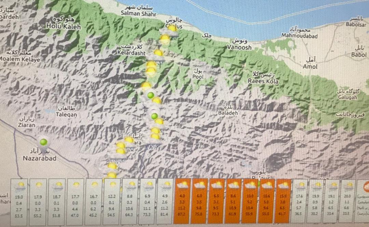Open the grey card showing 17.6 degrees

point(299,201)
